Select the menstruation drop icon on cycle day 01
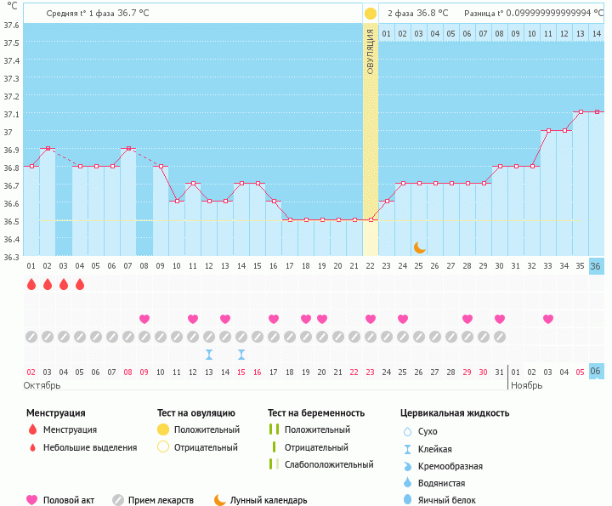This screenshot has height=506, width=612. pos(31,284)
